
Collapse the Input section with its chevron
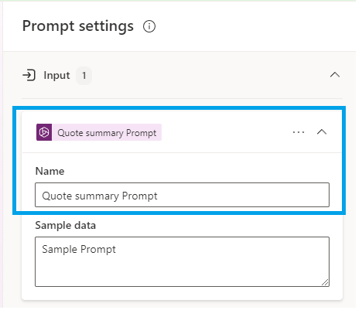335,75
